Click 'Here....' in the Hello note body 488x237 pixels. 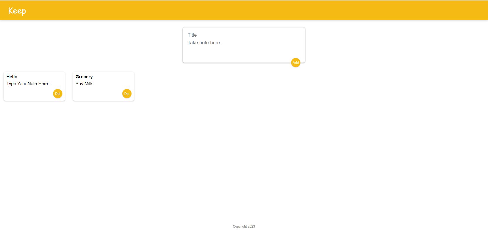coord(46,84)
